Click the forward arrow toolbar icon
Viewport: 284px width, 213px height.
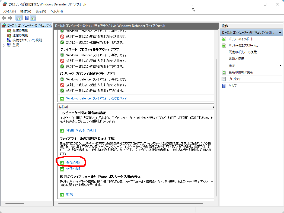10,18
